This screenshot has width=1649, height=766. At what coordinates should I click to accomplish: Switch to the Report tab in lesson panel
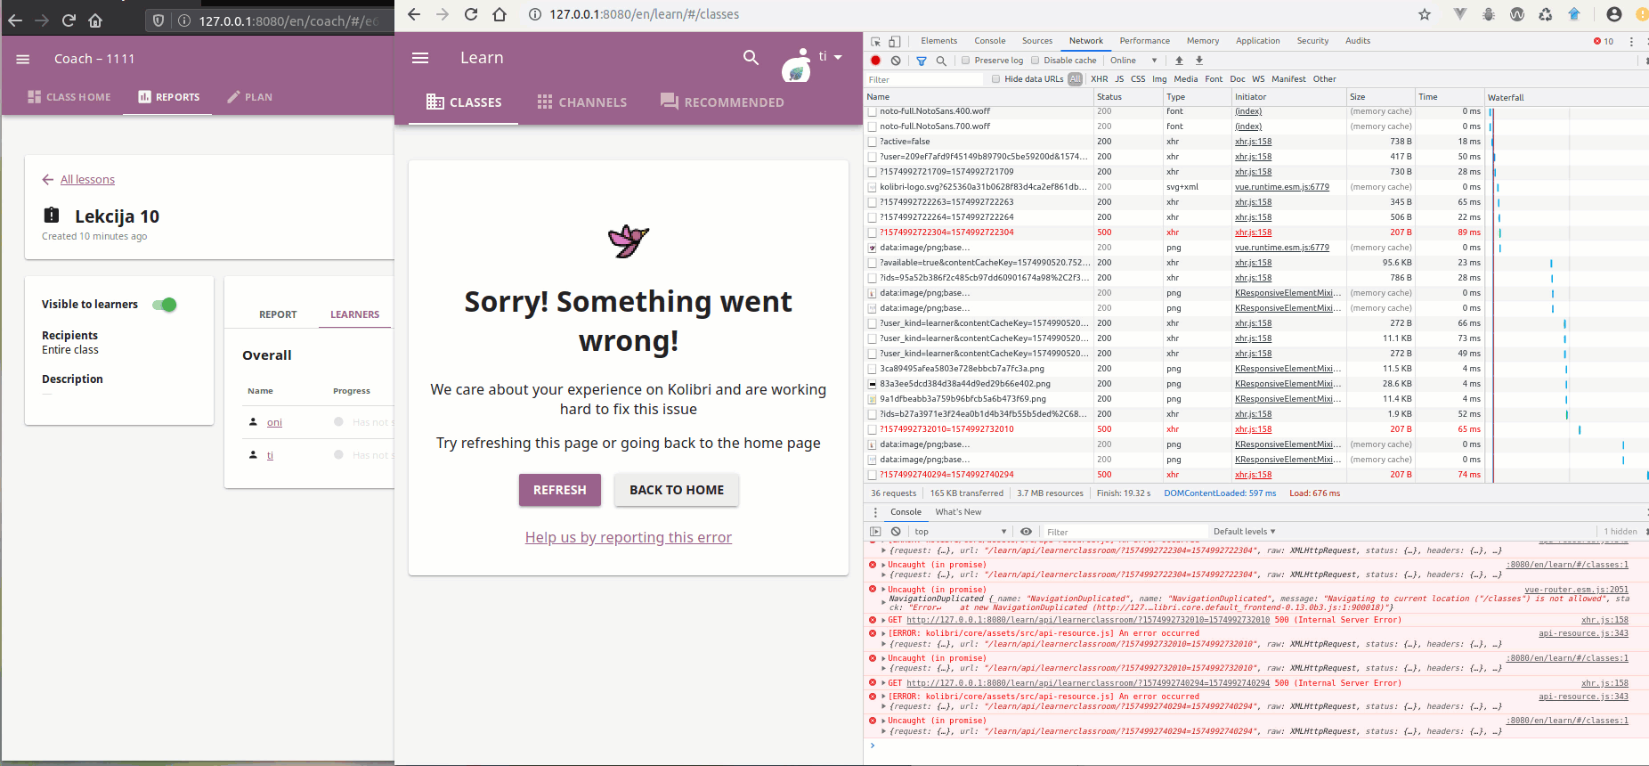tap(278, 314)
